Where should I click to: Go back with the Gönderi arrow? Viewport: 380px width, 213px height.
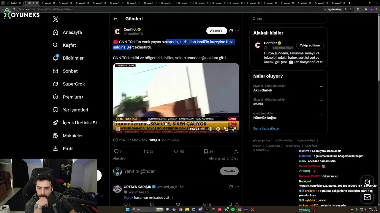pyautogui.click(x=115, y=19)
